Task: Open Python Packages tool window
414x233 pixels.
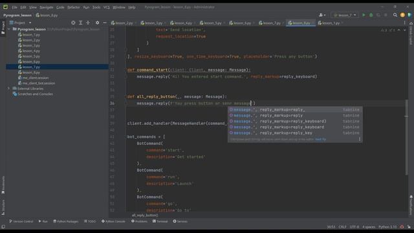Action: point(66,221)
